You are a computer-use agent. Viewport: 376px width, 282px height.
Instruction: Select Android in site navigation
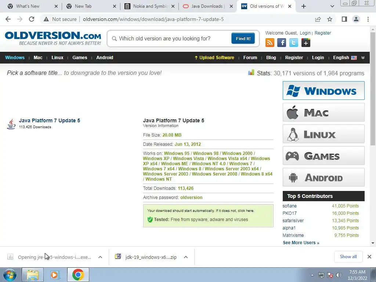[105, 58]
